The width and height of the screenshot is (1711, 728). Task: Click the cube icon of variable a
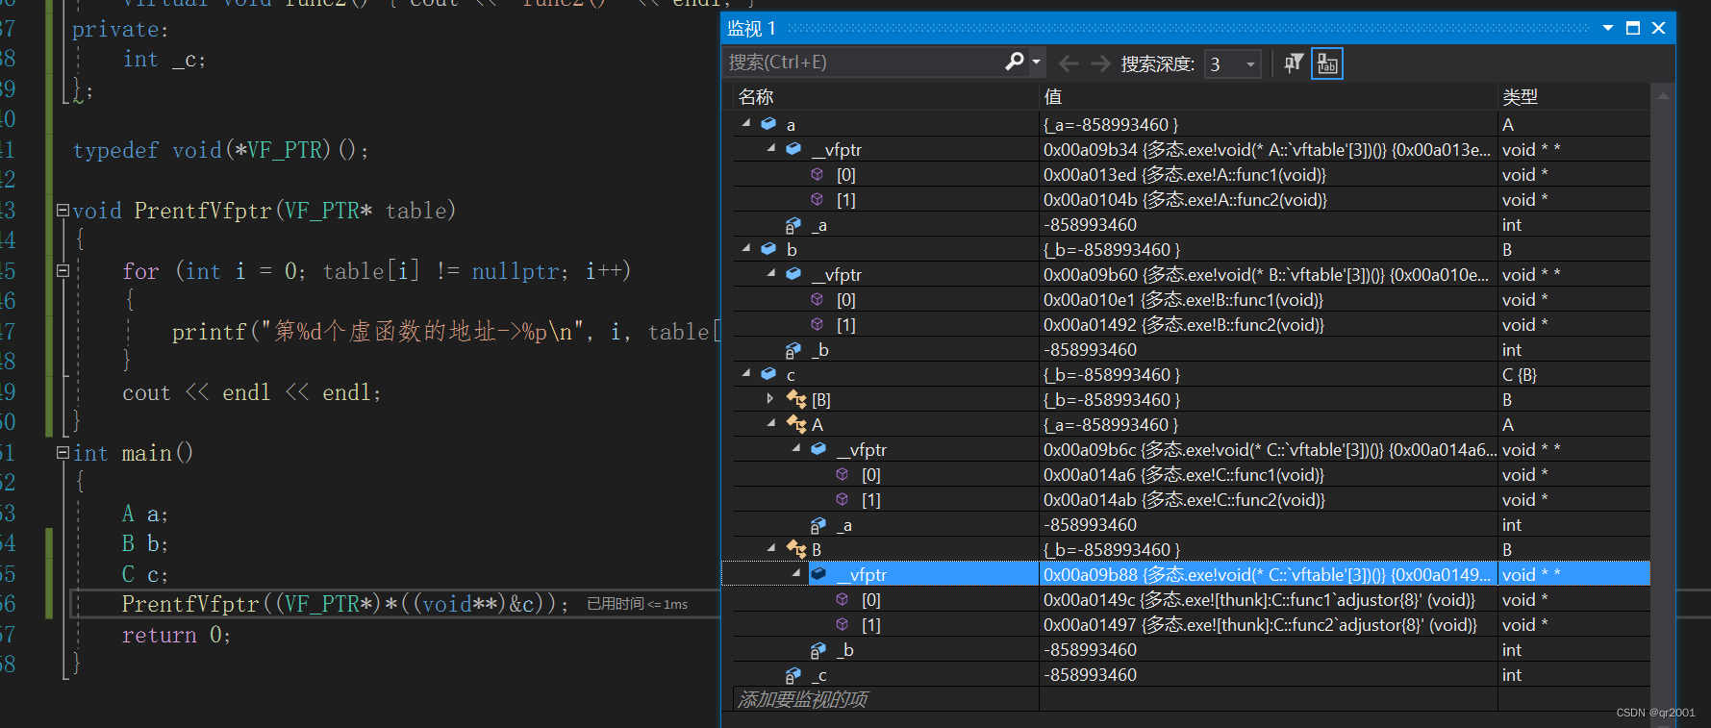click(x=768, y=124)
